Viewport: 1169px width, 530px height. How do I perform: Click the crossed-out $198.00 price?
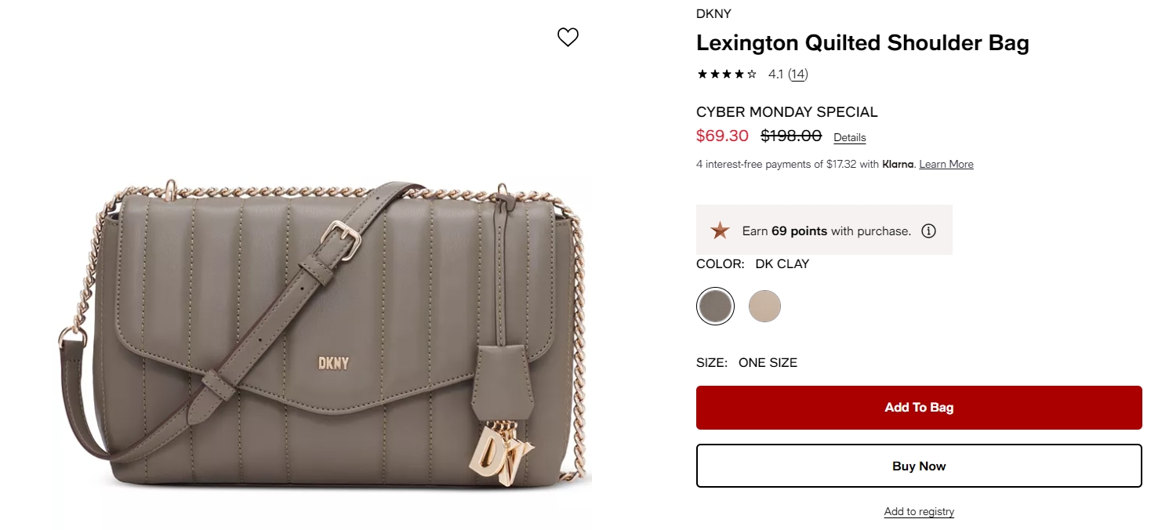click(791, 136)
